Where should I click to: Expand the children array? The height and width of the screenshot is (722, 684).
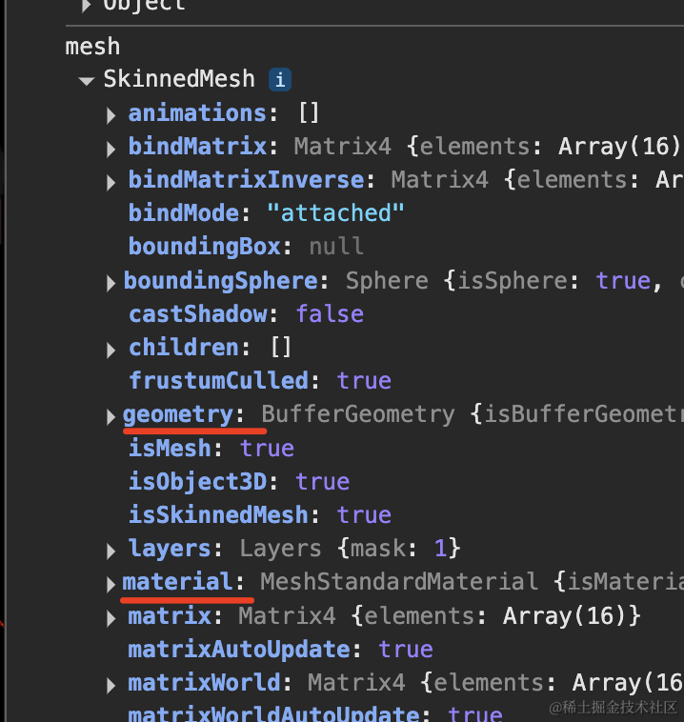click(x=111, y=350)
